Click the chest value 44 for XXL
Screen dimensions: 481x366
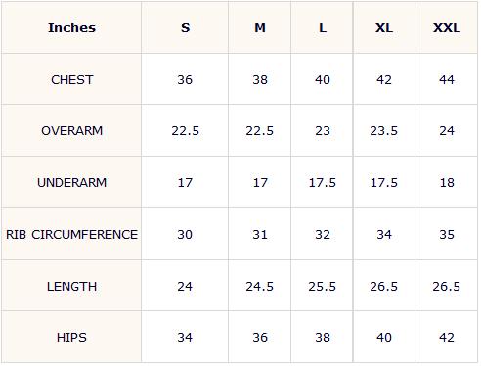pos(447,80)
